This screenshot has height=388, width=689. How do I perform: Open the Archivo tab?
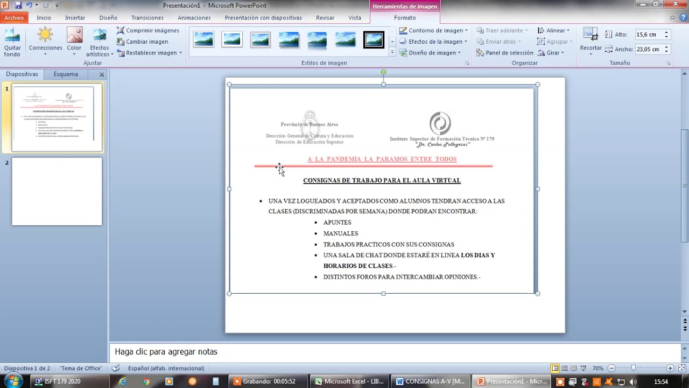[14, 18]
